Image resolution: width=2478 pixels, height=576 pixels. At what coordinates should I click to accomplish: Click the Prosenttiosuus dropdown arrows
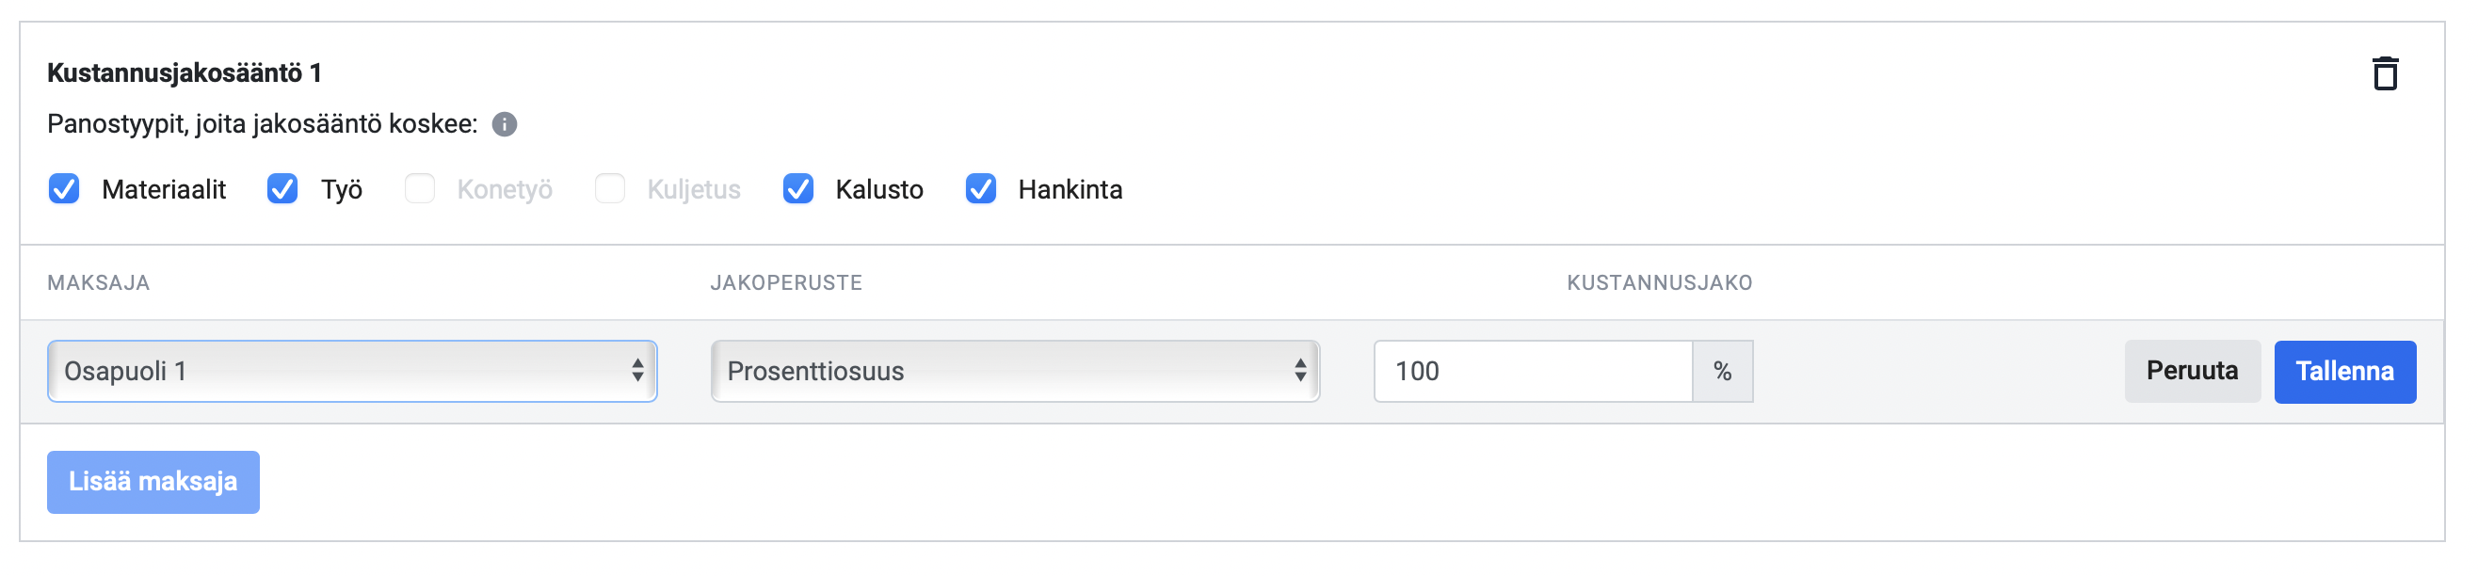[x=1299, y=371]
